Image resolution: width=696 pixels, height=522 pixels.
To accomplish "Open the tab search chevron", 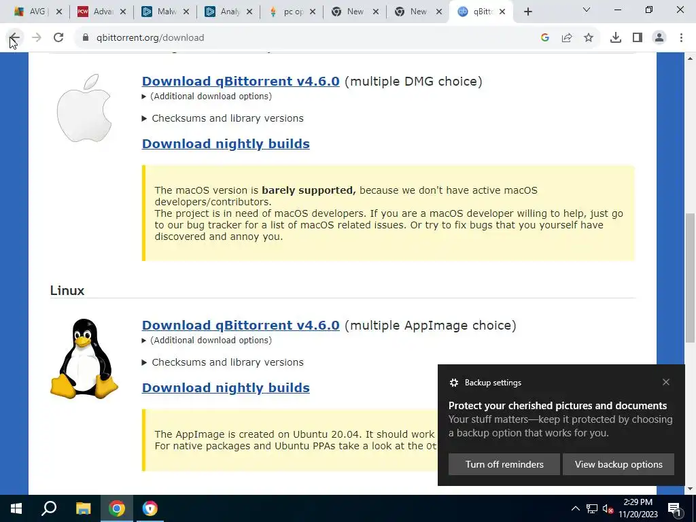I will pyautogui.click(x=587, y=10).
